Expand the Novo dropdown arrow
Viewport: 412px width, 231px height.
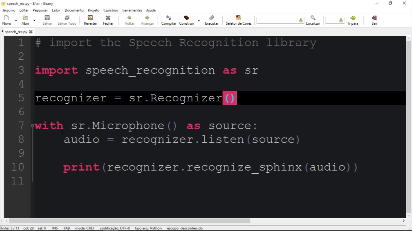click(15, 20)
